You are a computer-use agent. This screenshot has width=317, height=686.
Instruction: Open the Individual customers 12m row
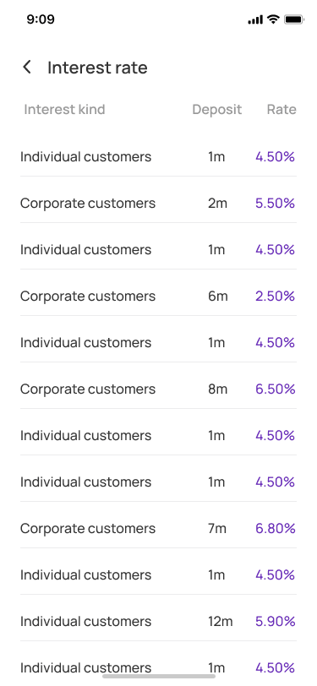click(158, 621)
